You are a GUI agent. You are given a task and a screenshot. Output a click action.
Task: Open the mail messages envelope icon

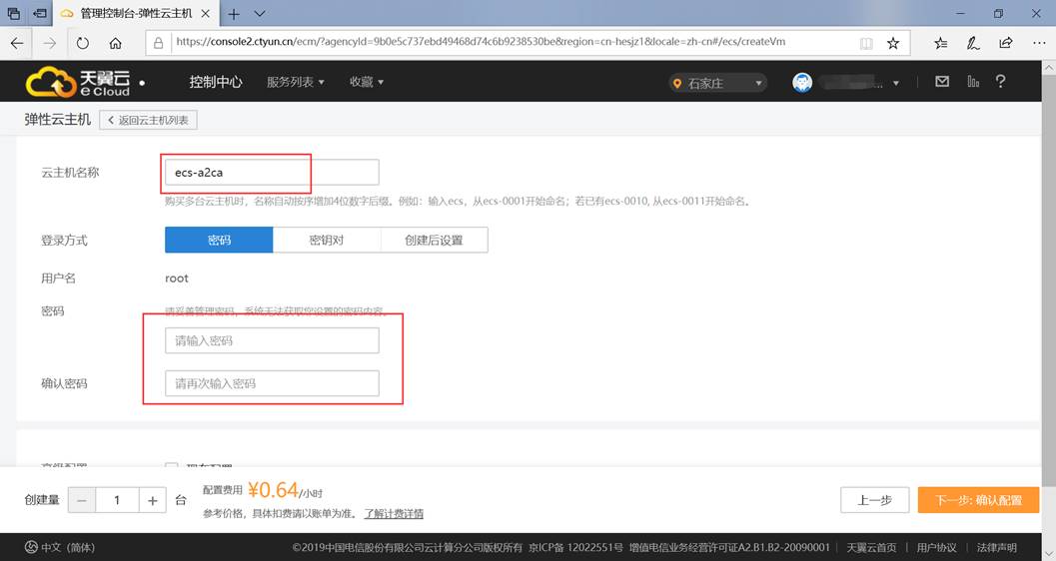(942, 82)
